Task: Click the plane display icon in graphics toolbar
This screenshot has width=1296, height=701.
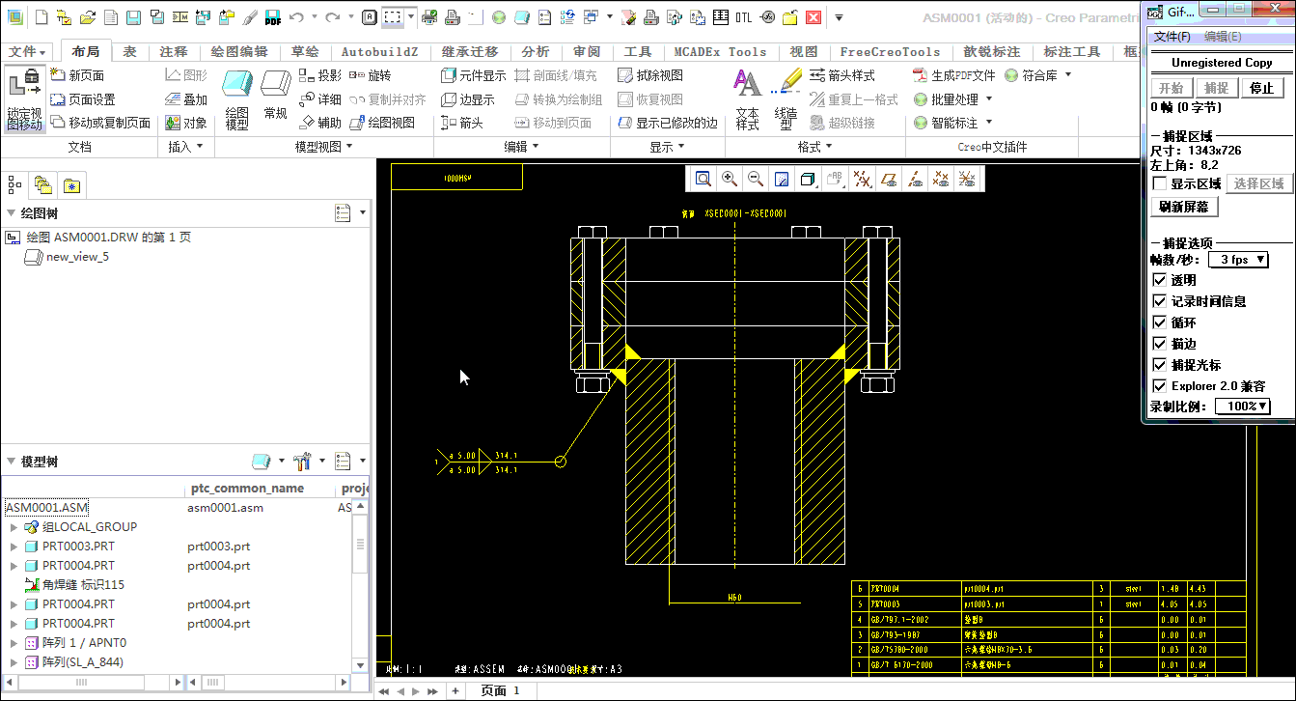Action: 889,179
